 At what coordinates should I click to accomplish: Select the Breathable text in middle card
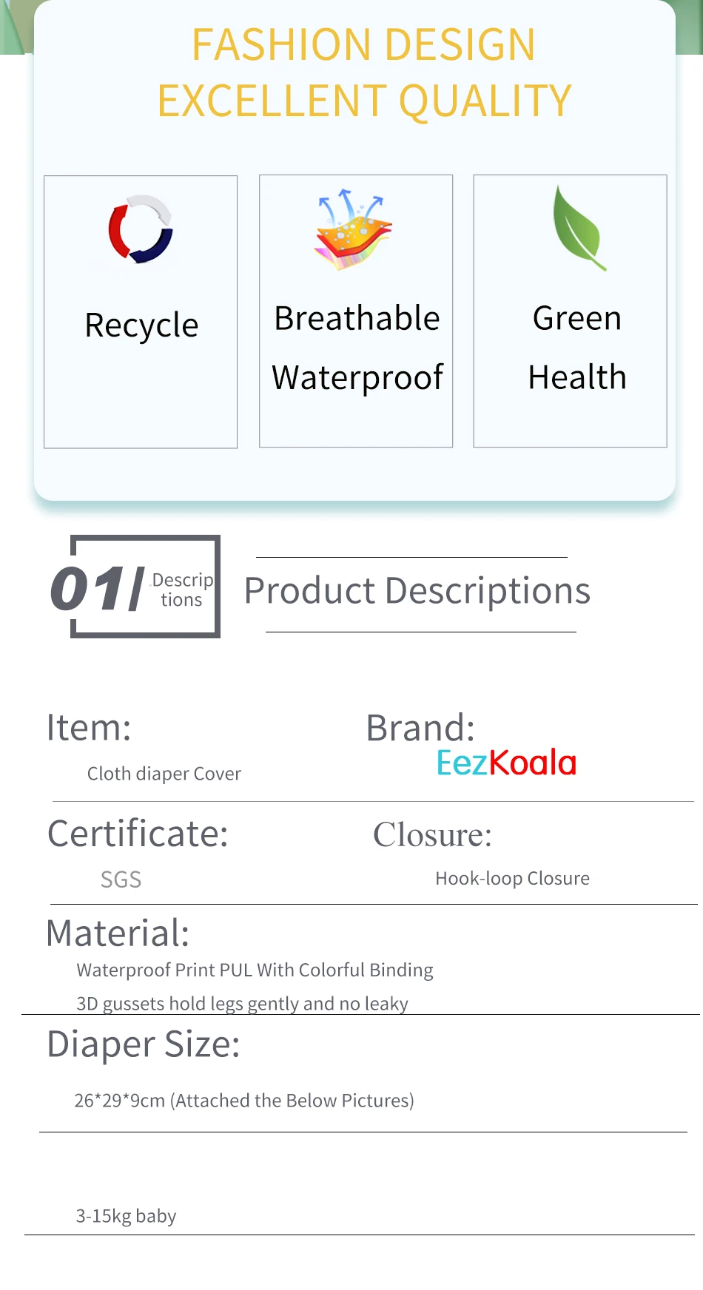click(357, 318)
